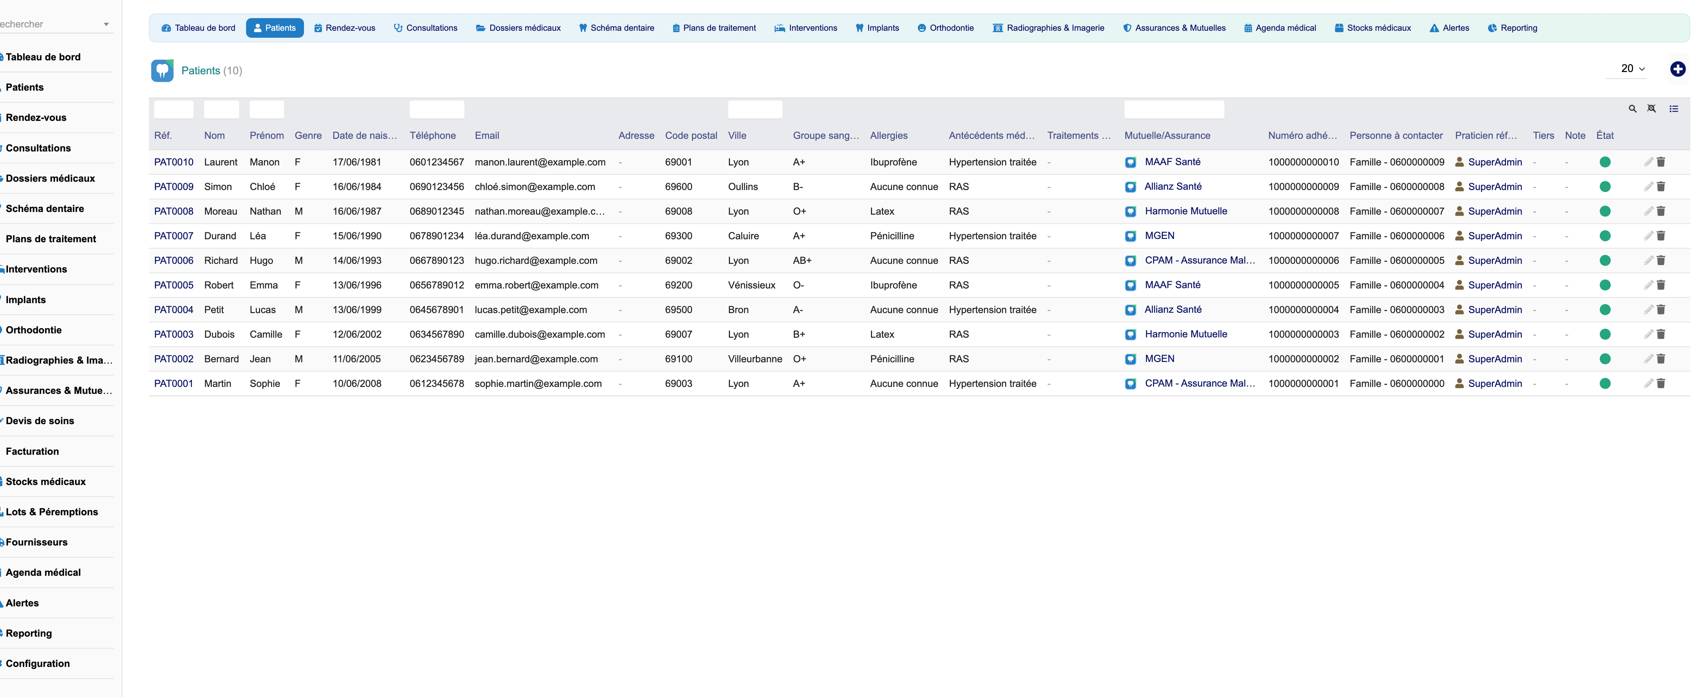Click phone number 0645678901
The height and width of the screenshot is (697, 1697).
click(x=437, y=309)
